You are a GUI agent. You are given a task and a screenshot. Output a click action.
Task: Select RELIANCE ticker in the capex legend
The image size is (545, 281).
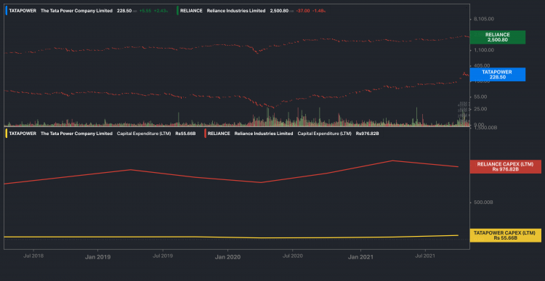[219, 134]
